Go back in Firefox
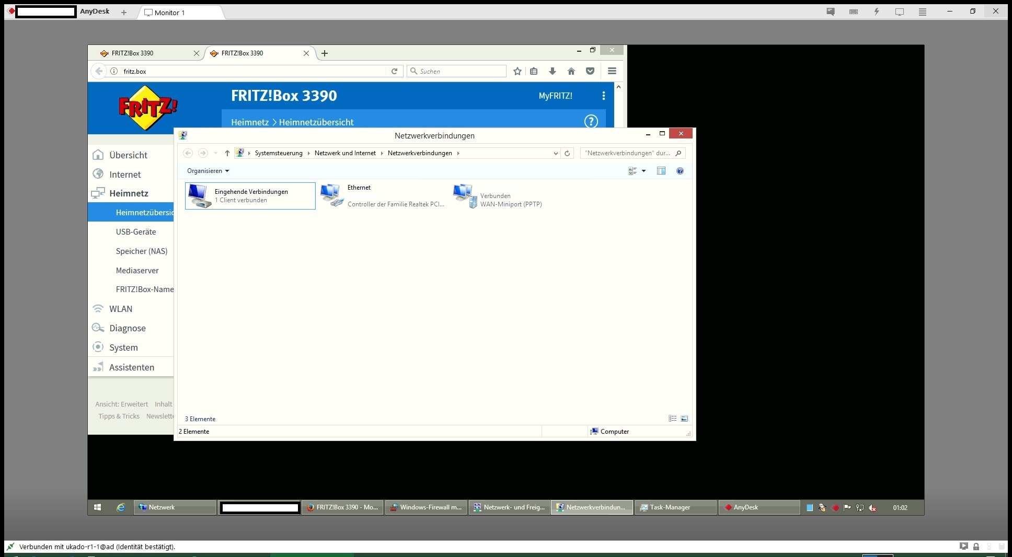The image size is (1012, 557). (99, 71)
